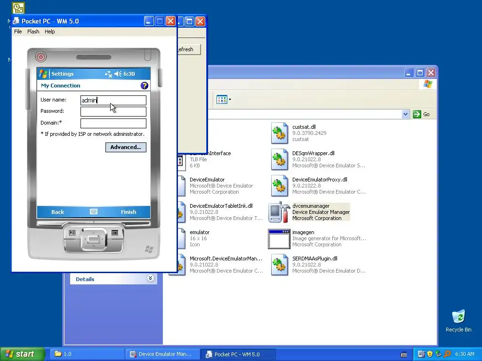
Task: Expand the Details panel chevron
Action: coord(150,278)
